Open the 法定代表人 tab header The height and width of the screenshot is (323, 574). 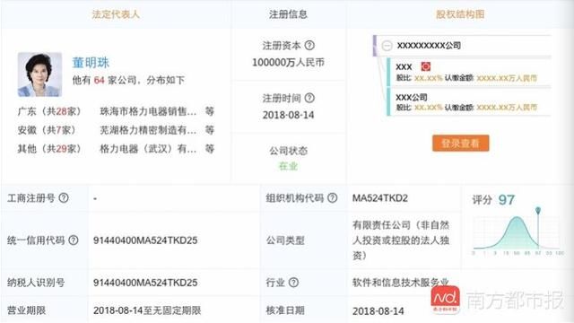116,14
